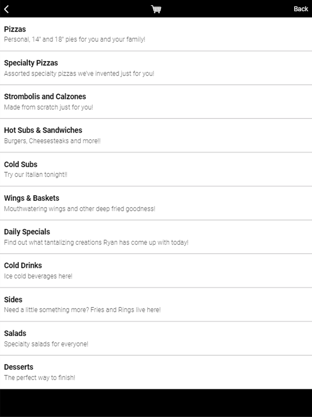The height and width of the screenshot is (417, 312).
Task: Click 'The perfect way to finish!' text
Action: coord(40,378)
